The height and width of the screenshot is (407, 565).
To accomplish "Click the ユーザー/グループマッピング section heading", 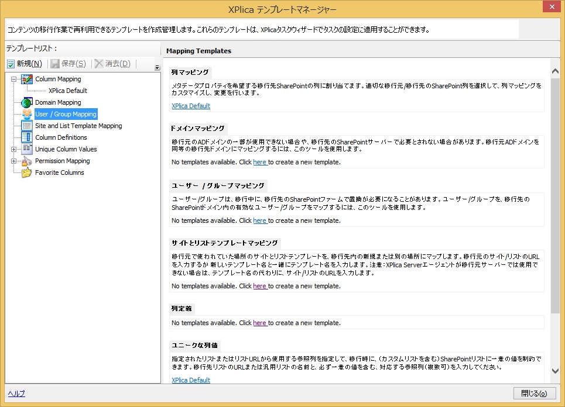I will click(218, 186).
